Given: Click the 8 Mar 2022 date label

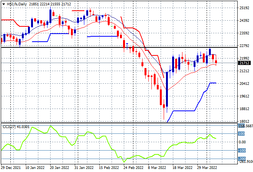Looking at the screenshot, I should coord(157,168).
